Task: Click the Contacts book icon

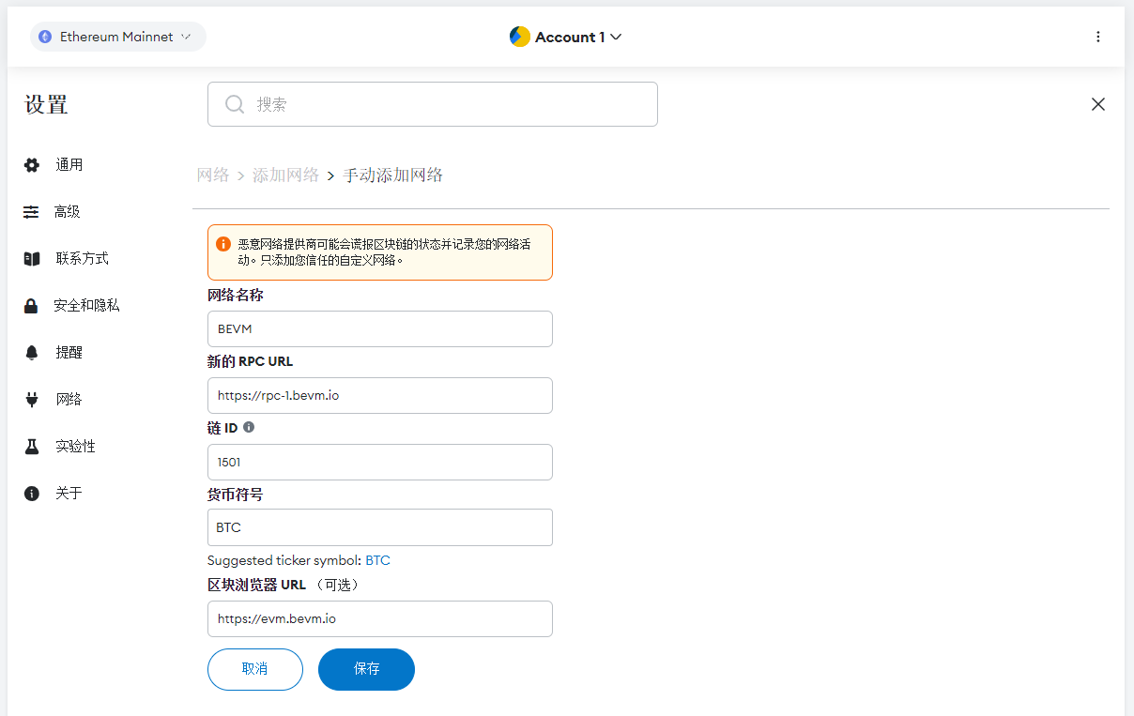Action: pos(32,259)
